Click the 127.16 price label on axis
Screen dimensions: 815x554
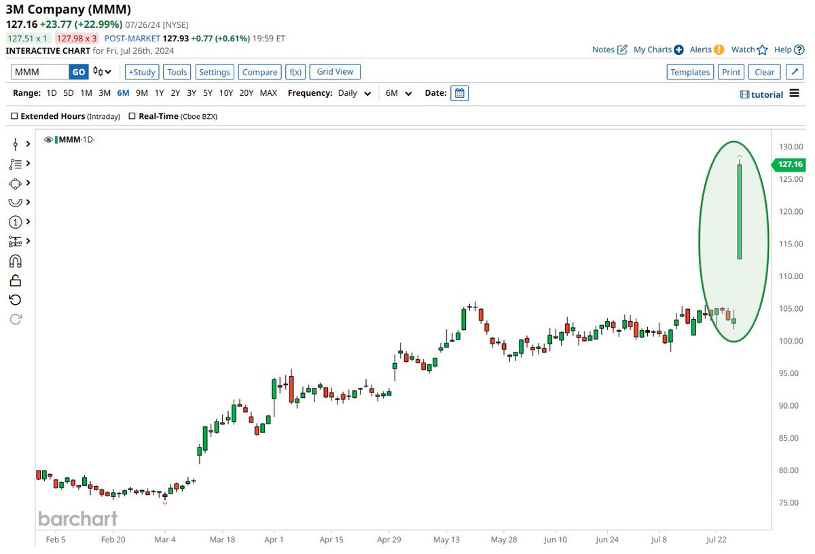point(789,164)
